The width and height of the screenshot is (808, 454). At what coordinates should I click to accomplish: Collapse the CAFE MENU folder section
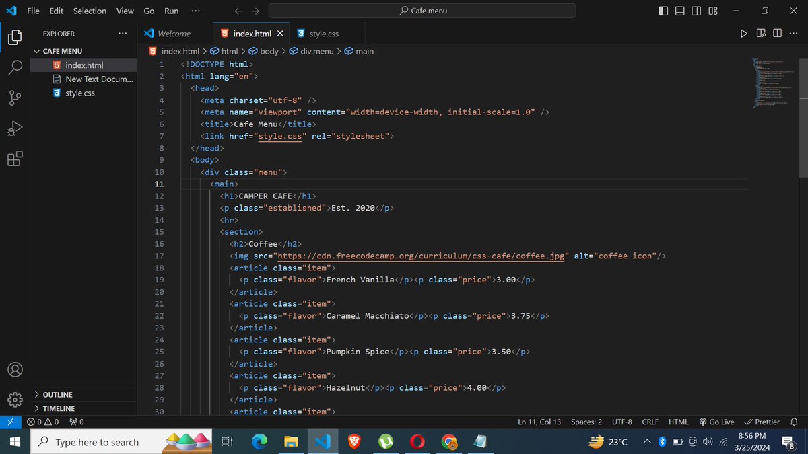tap(84, 51)
